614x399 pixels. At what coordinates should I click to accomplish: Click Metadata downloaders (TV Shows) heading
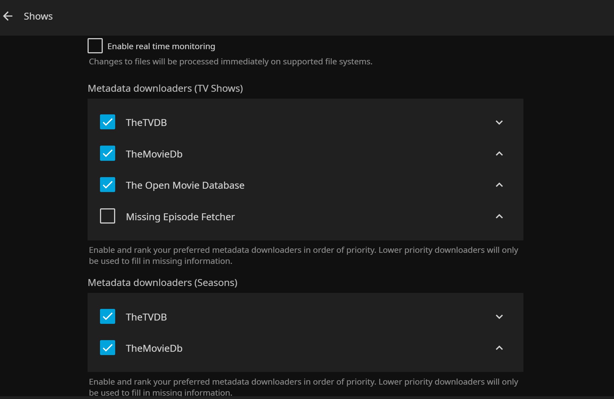[x=165, y=88]
